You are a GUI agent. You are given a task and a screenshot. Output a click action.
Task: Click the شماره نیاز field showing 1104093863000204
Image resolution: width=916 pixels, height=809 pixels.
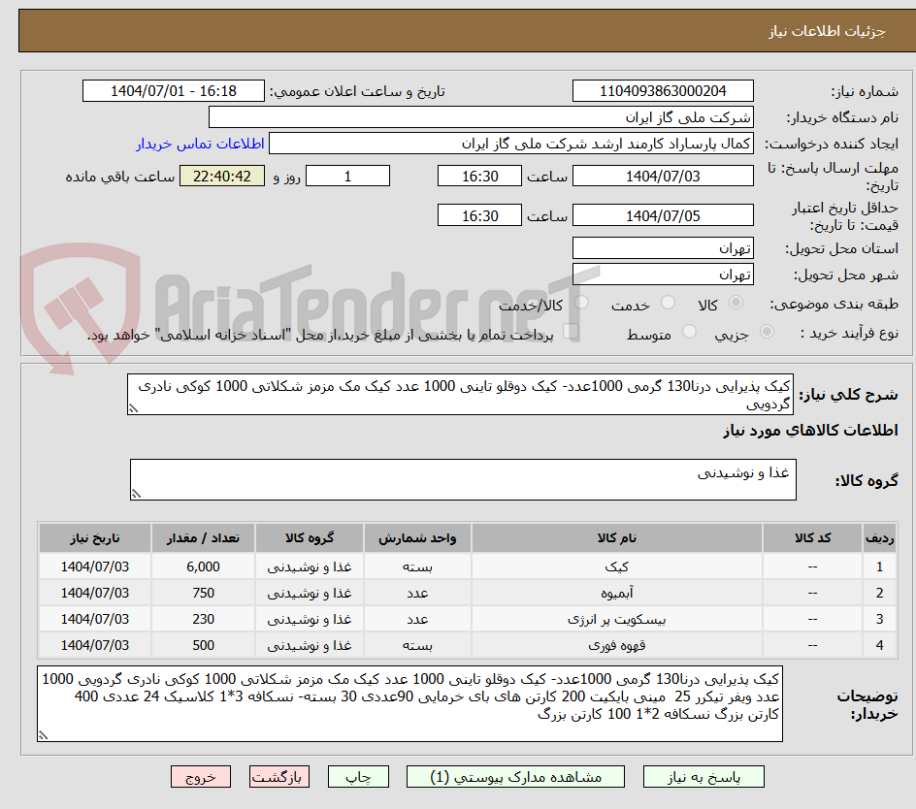663,90
